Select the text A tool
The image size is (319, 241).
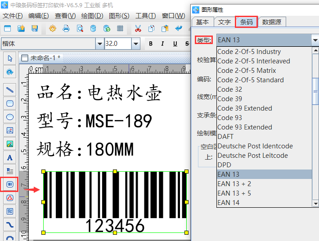[x=10, y=158]
